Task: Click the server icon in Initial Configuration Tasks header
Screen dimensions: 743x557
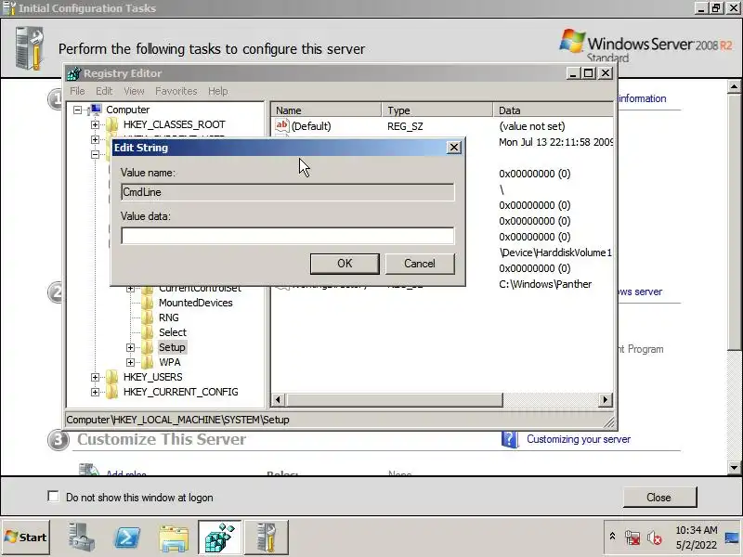Action: click(x=30, y=48)
